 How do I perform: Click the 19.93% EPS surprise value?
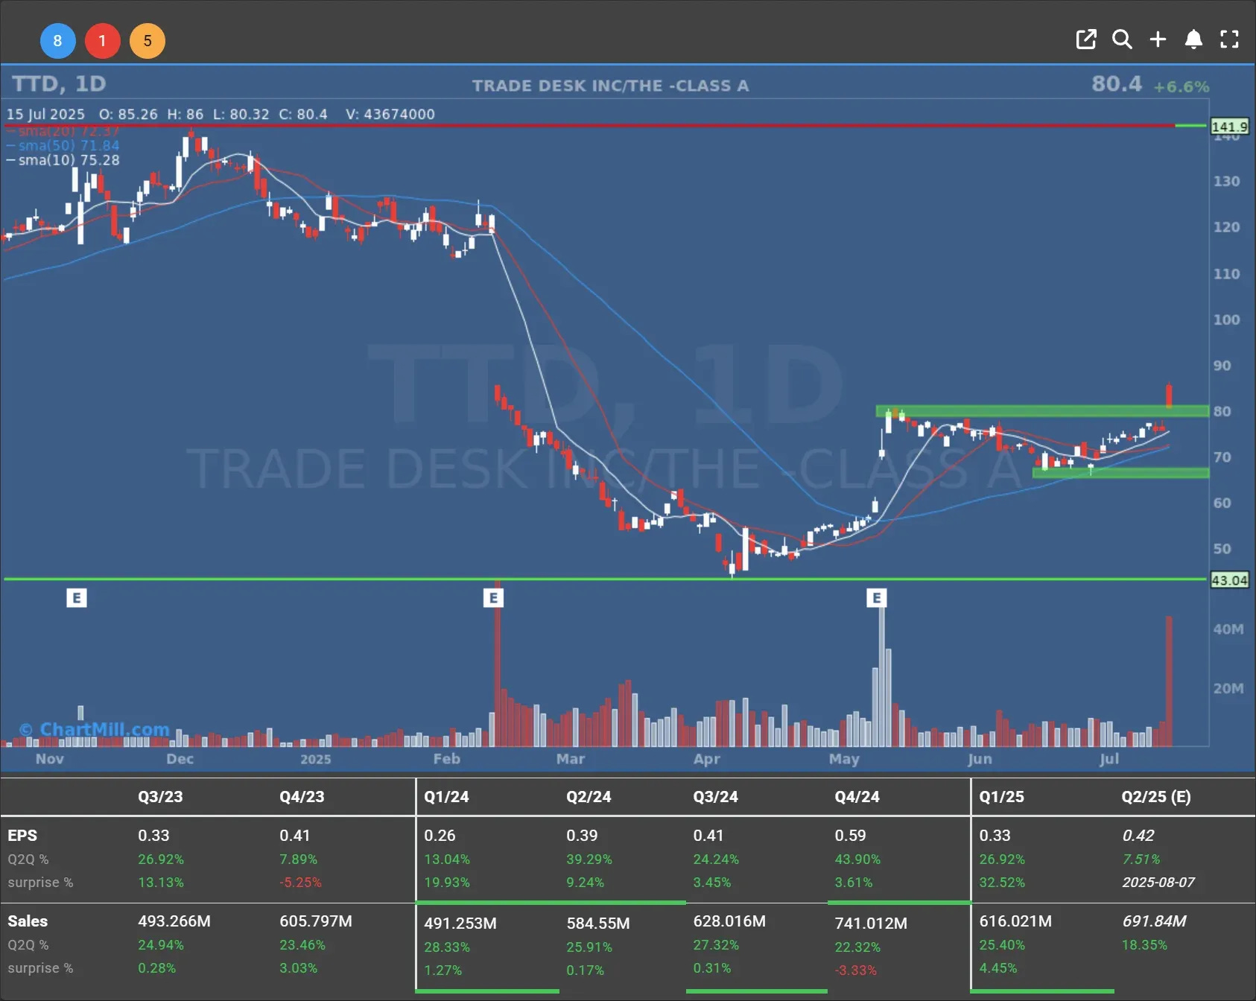tap(447, 883)
